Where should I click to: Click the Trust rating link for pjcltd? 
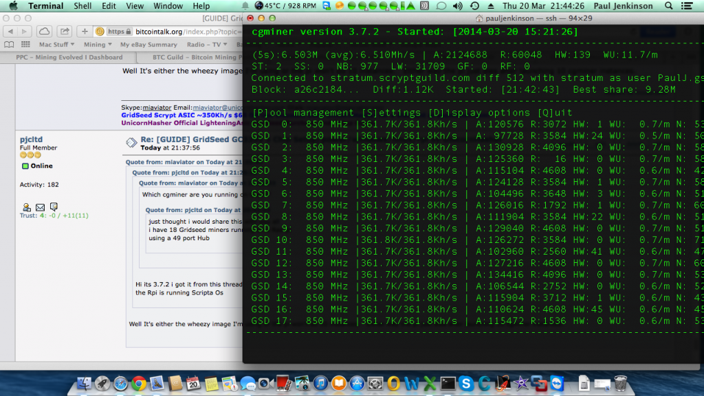pyautogui.click(x=54, y=216)
